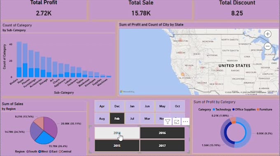Screen dimensions: 280x156
Task: Open focus mode for the year slicer
Action: point(176,122)
